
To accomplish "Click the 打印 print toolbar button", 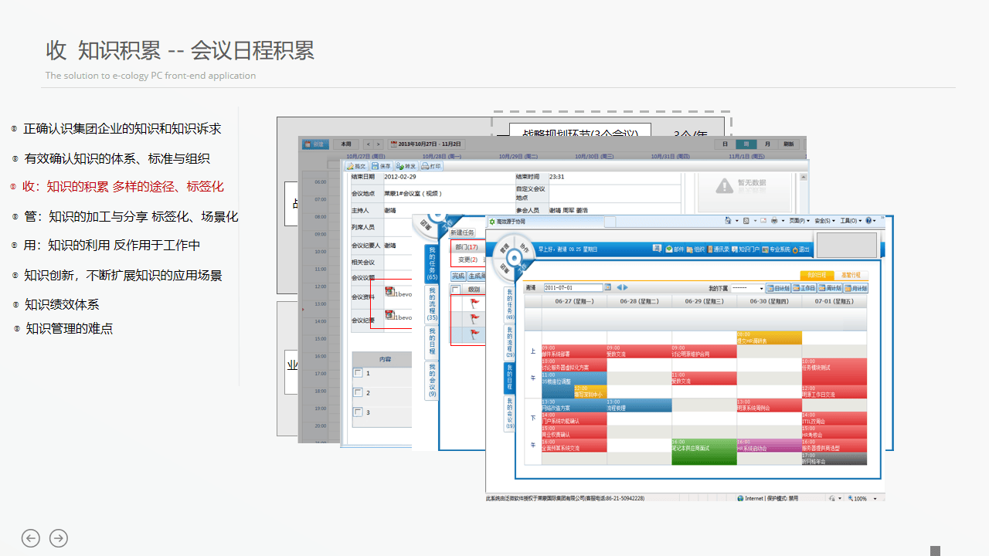I will point(431,166).
